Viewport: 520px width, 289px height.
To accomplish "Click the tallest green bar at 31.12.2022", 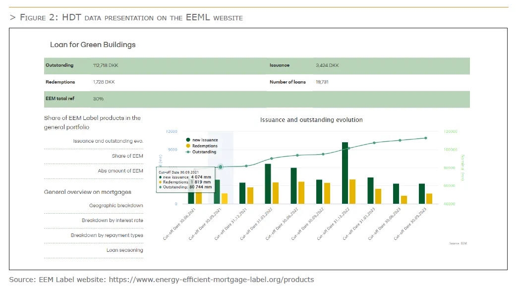I will [x=345, y=173].
